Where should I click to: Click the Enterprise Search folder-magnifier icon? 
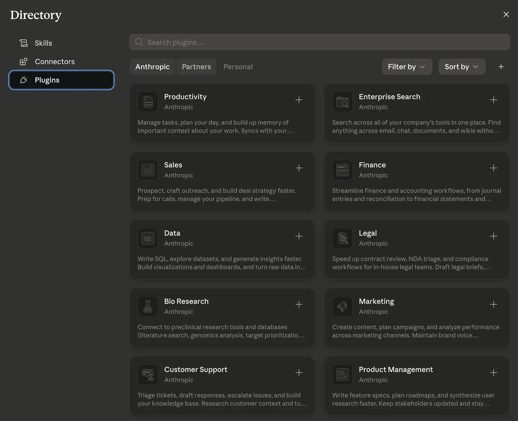point(343,102)
